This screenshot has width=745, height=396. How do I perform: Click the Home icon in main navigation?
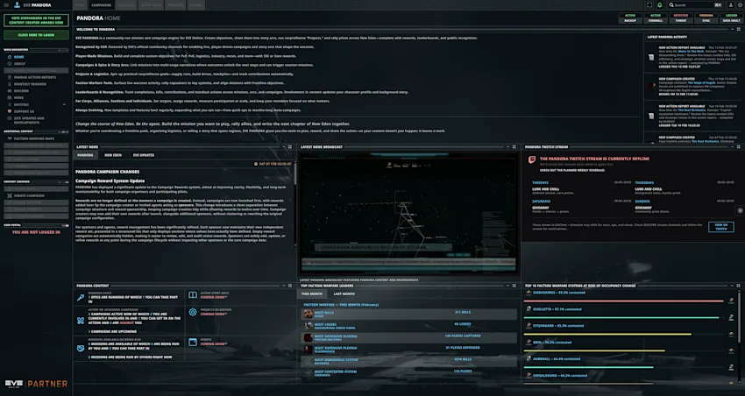point(10,57)
